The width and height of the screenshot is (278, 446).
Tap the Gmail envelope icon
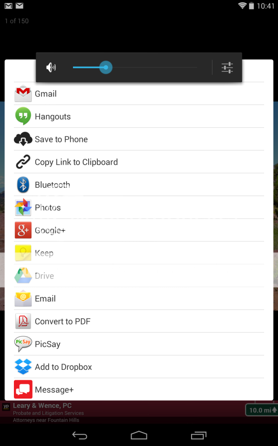[x=23, y=94]
